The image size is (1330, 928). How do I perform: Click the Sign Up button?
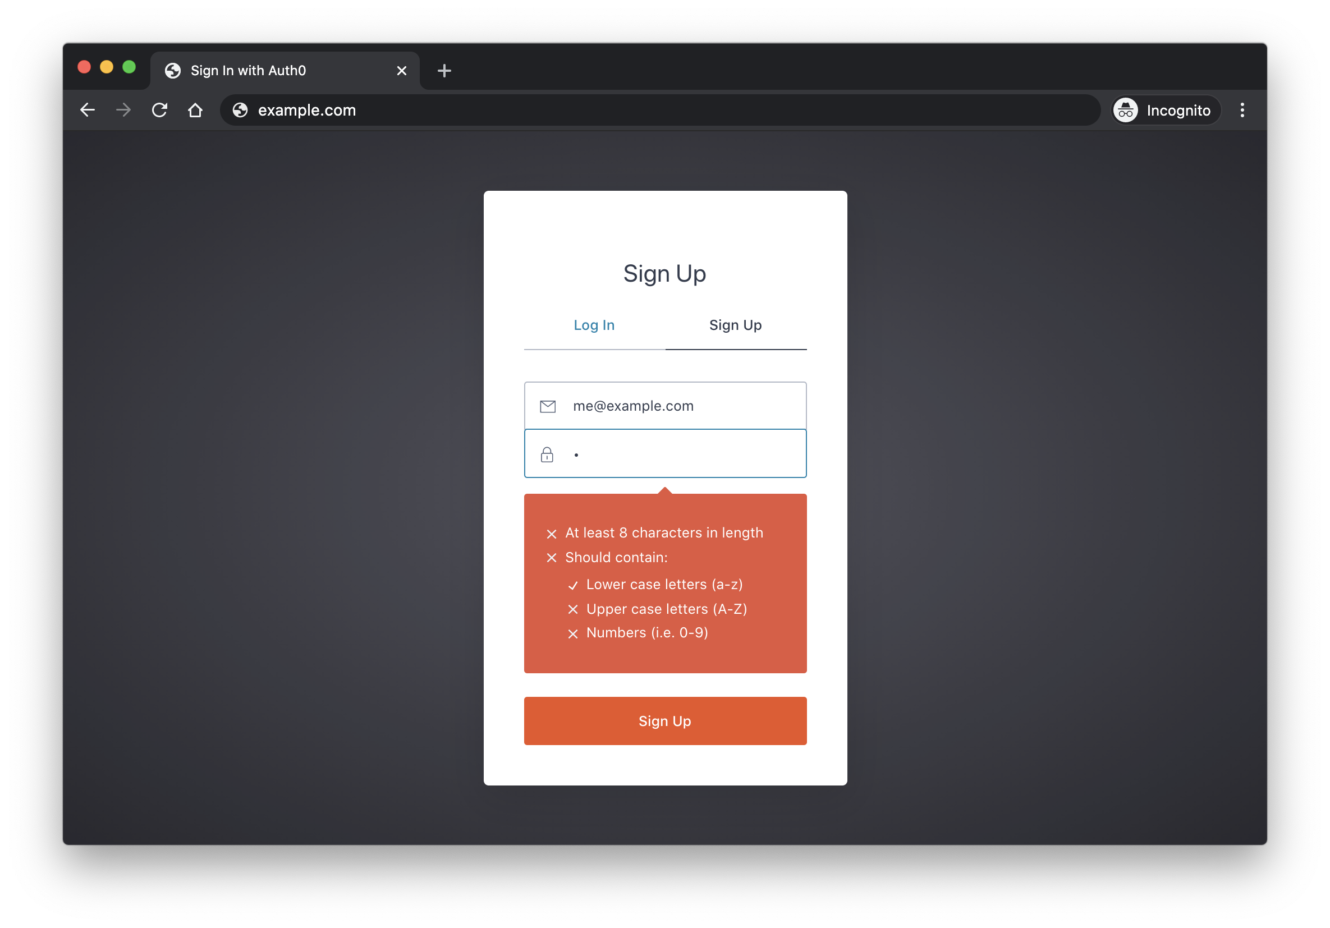(665, 721)
